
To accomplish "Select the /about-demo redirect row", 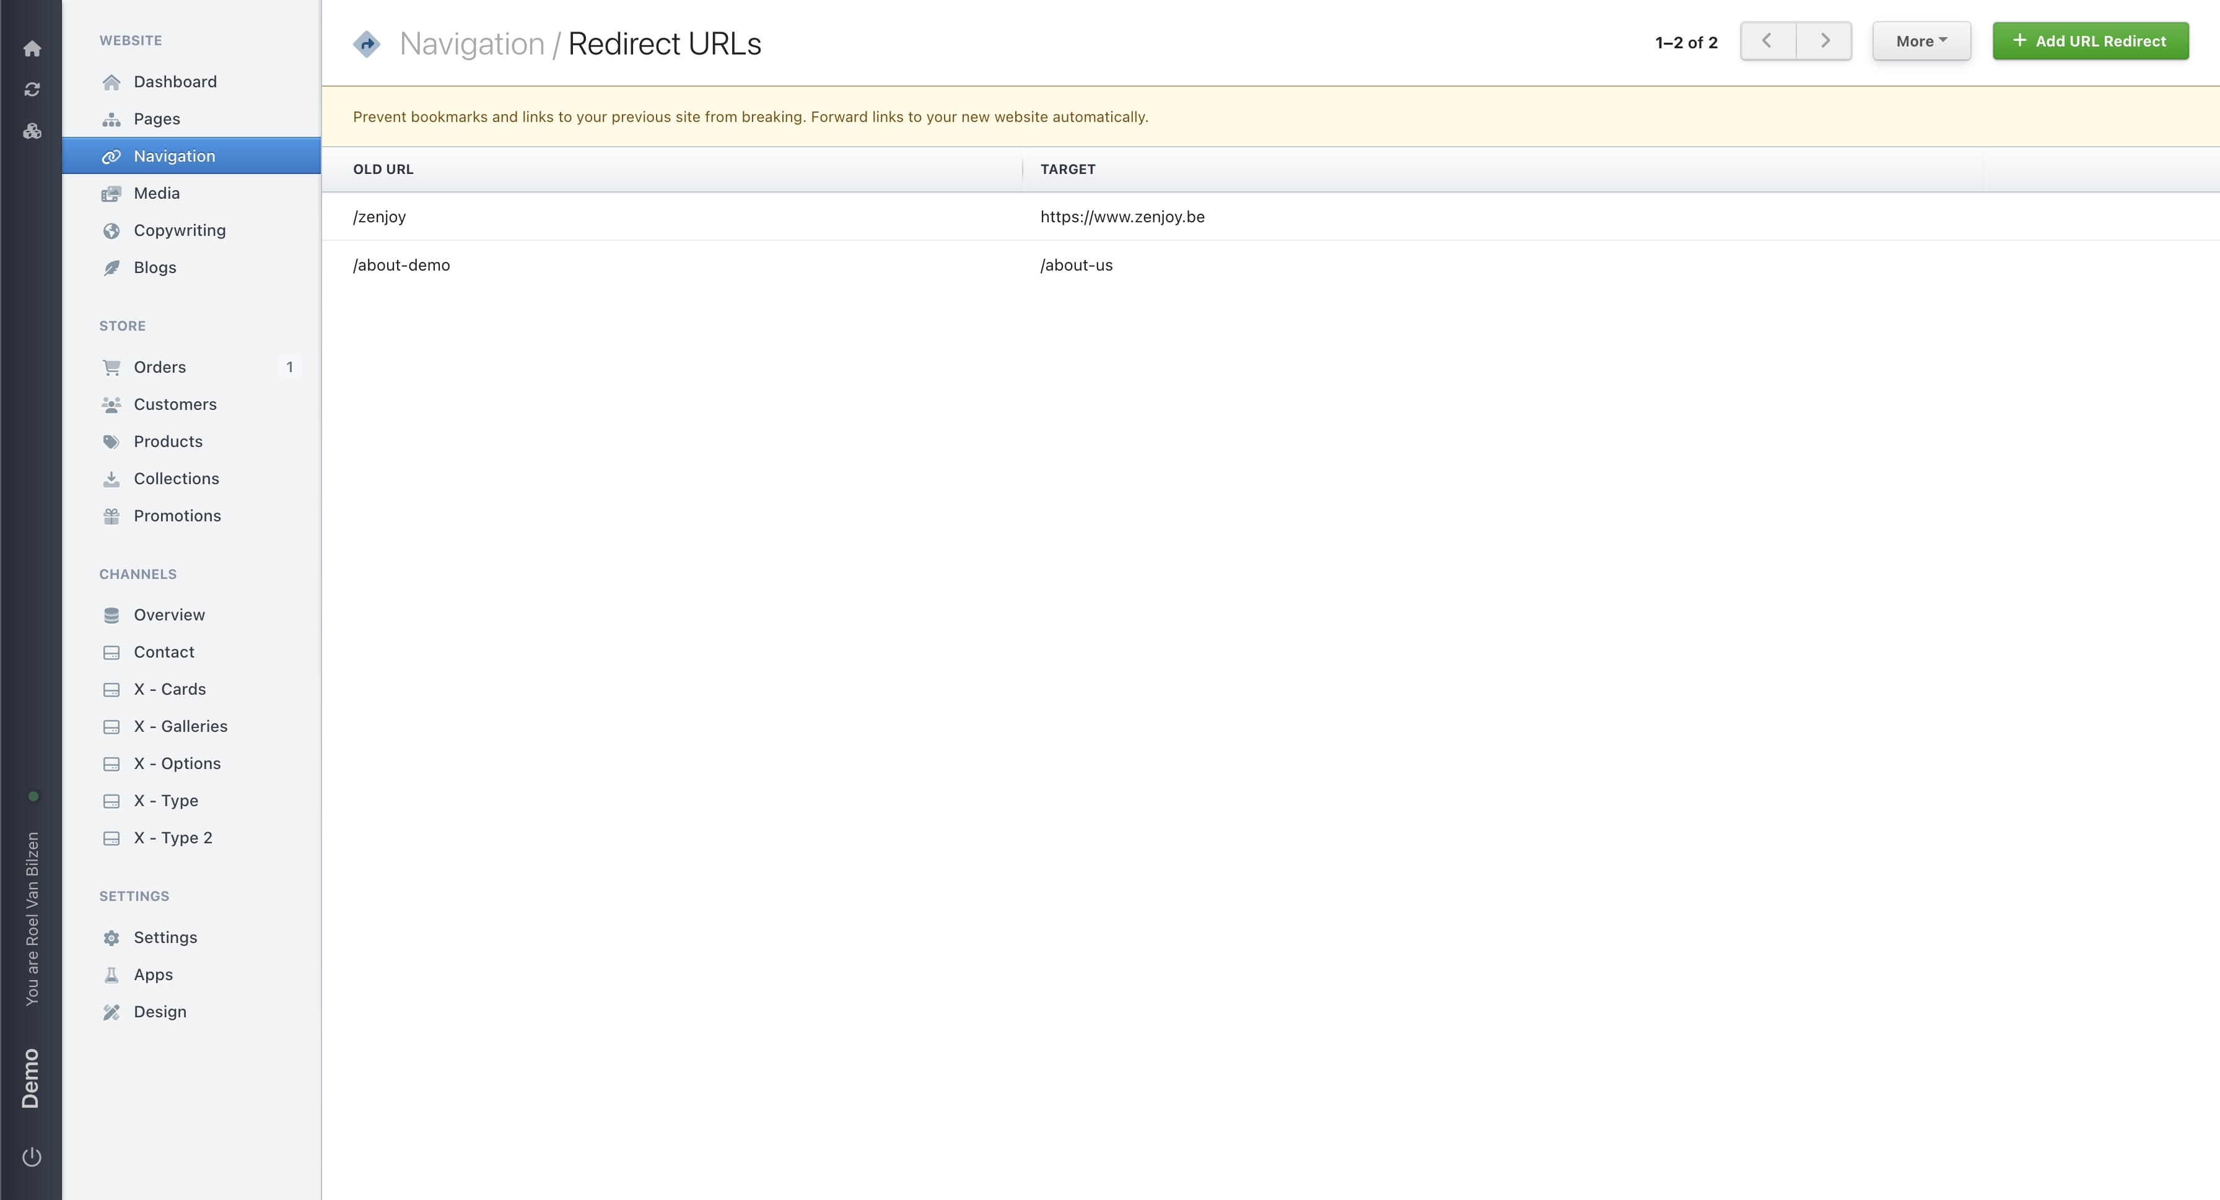I will (401, 266).
